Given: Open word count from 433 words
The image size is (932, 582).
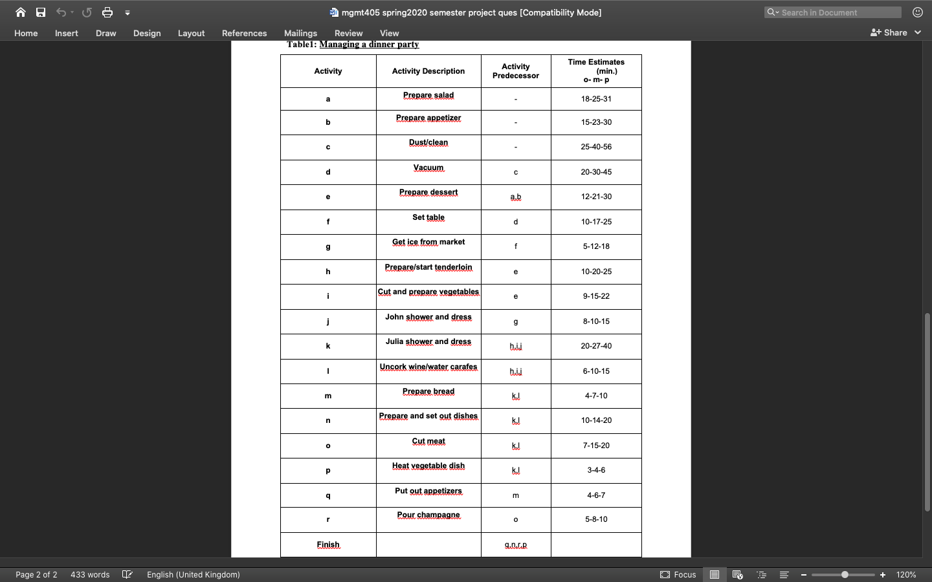Looking at the screenshot, I should pos(90,574).
